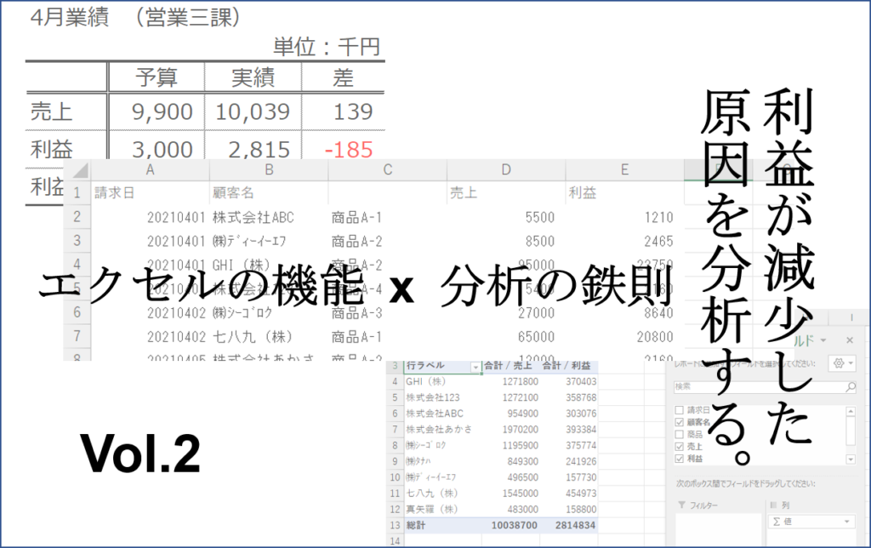The image size is (871, 548).
Task: Click the 合計 / 利益 pivot column header
Action: 566,366
